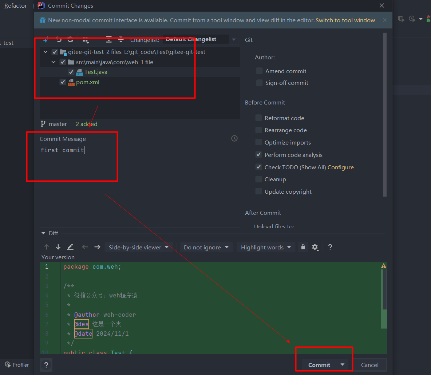Click the gift icon in notification banner
This screenshot has width=431, height=375.
pos(43,20)
